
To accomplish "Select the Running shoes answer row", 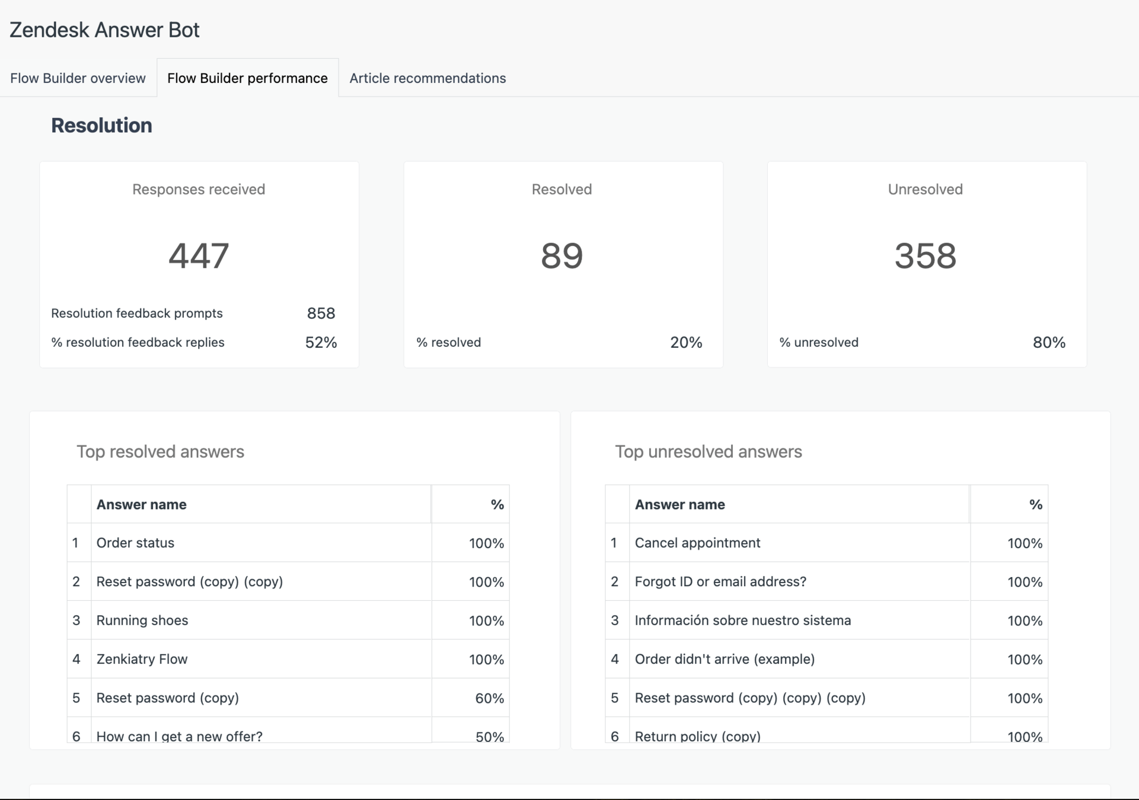I will [x=142, y=620].
